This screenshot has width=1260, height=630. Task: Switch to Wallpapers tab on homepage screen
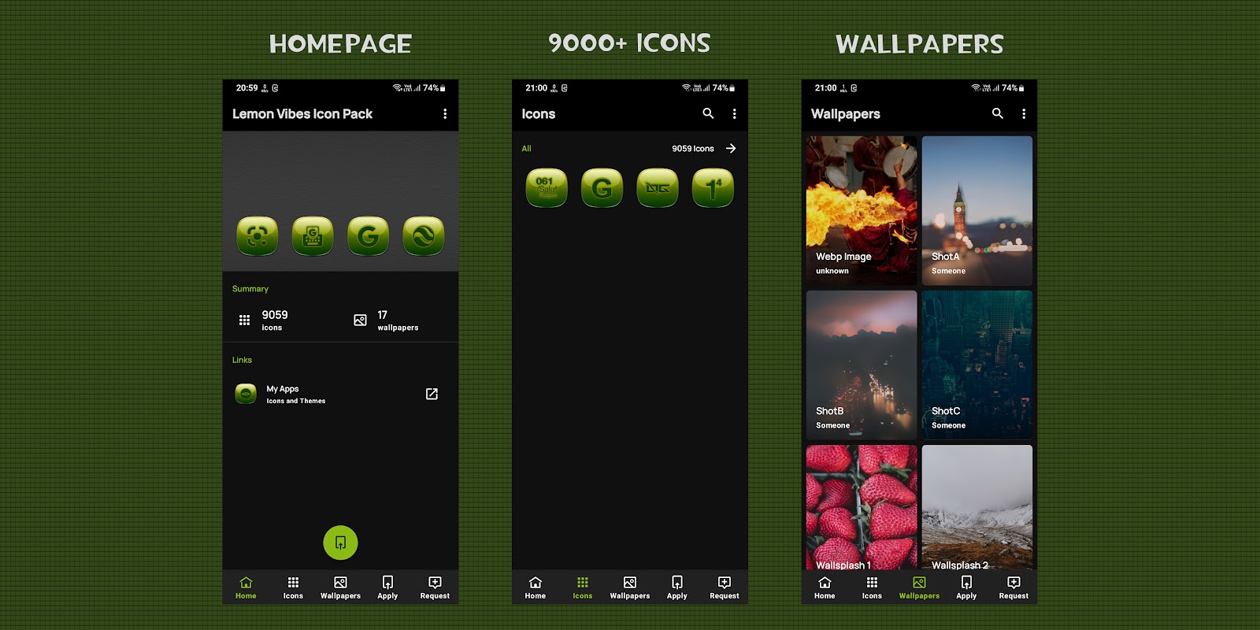tap(340, 587)
